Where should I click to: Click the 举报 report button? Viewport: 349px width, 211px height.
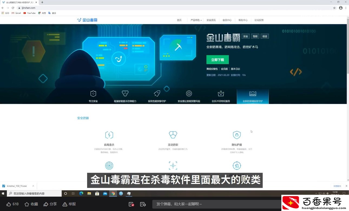click(x=69, y=204)
